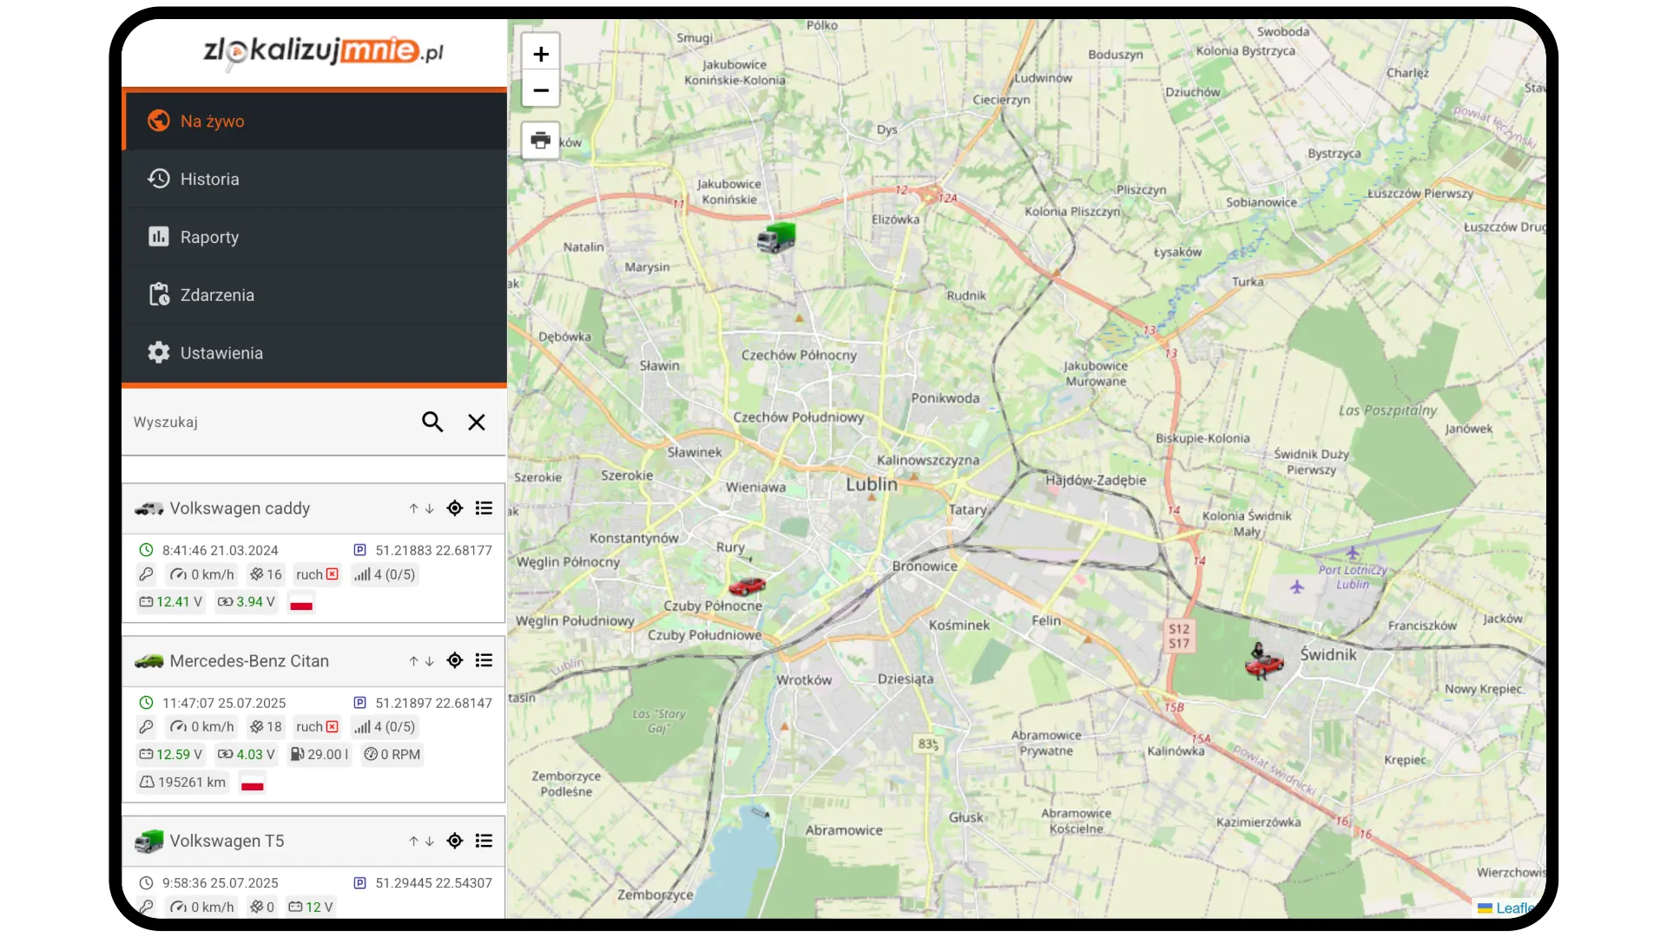Open Volkswagen T5 details list
The width and height of the screenshot is (1667, 937).
pyautogui.click(x=484, y=841)
